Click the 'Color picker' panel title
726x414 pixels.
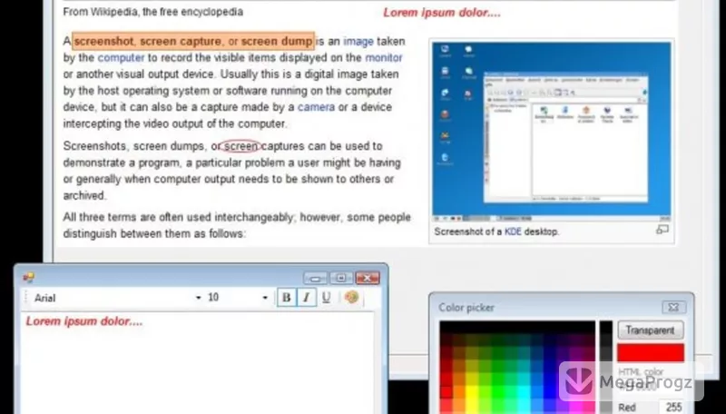coord(466,308)
